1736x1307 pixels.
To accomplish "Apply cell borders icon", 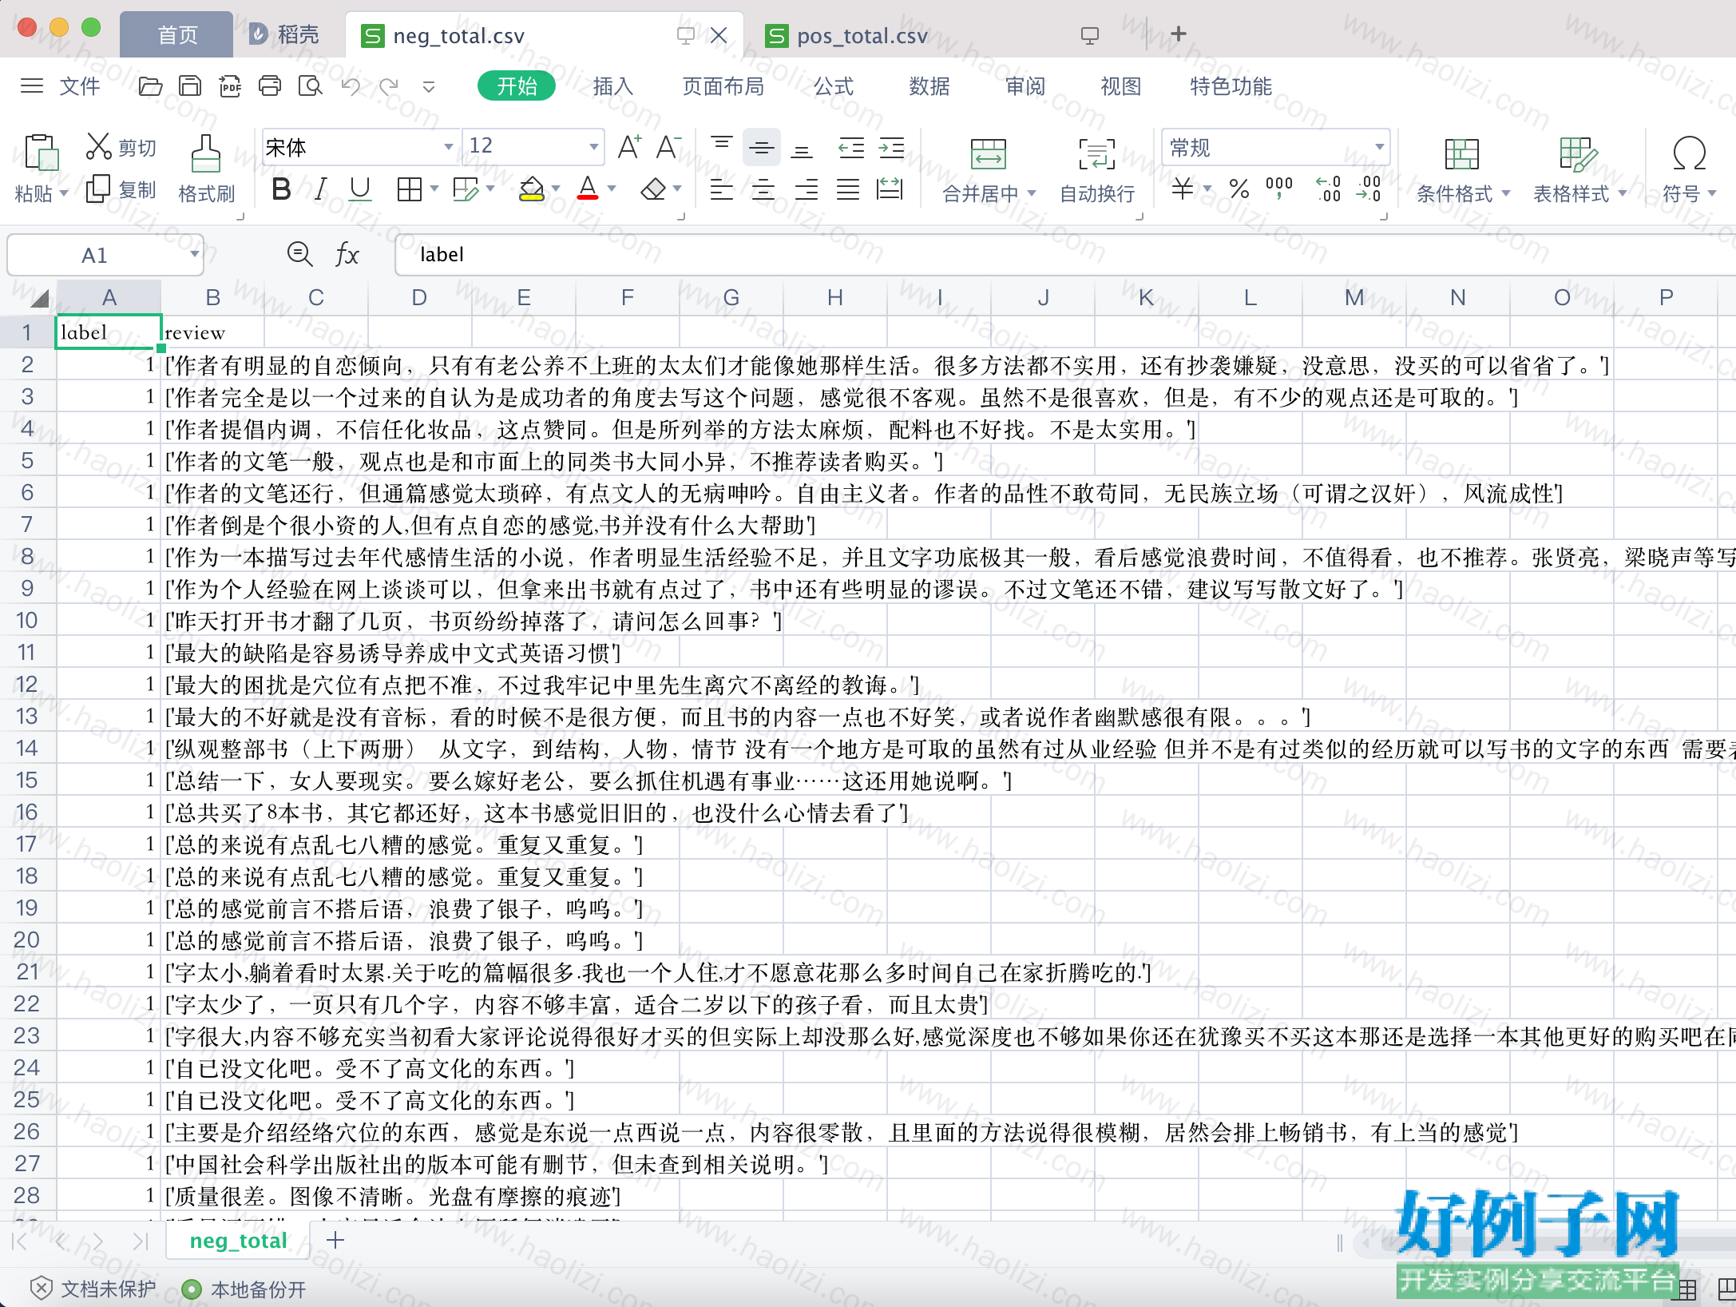I will pyautogui.click(x=410, y=190).
